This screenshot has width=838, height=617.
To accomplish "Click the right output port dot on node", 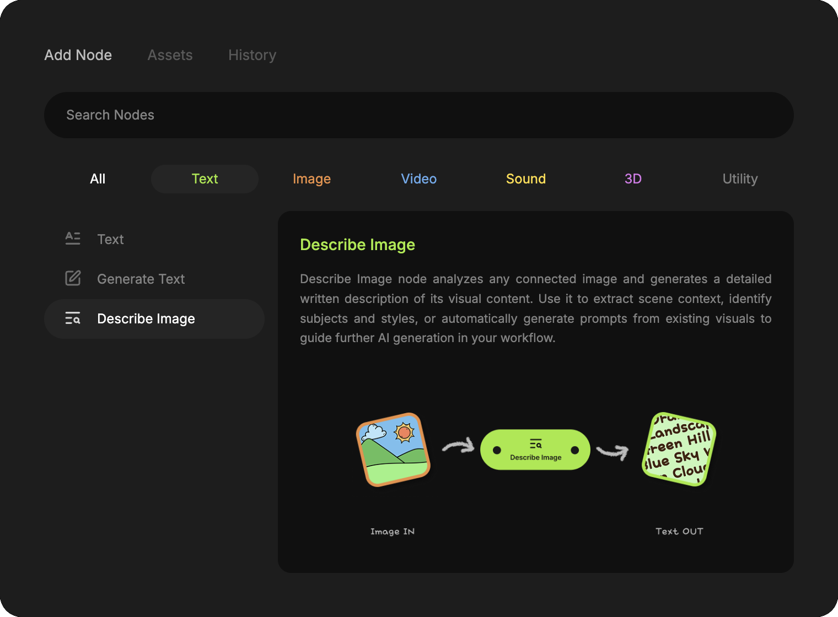I will (x=574, y=450).
